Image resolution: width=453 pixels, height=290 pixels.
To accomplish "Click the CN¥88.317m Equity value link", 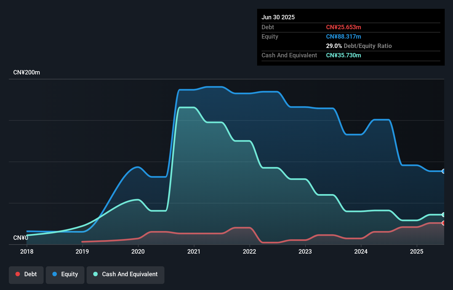I will click(343, 36).
